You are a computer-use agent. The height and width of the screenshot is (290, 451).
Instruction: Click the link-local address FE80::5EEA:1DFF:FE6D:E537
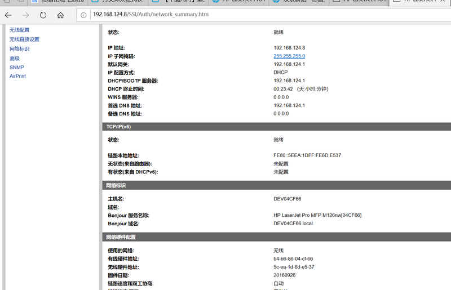click(307, 155)
